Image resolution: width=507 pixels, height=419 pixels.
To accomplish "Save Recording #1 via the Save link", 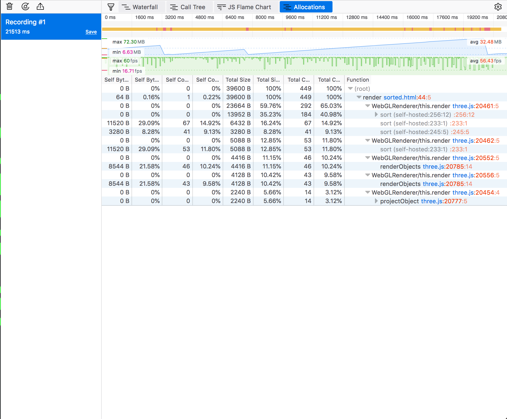I will (91, 32).
